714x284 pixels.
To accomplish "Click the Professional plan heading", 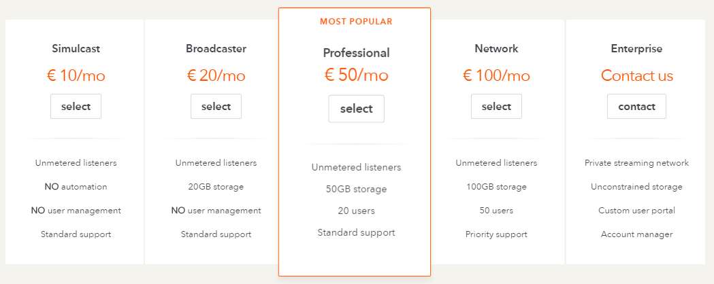I will [356, 53].
